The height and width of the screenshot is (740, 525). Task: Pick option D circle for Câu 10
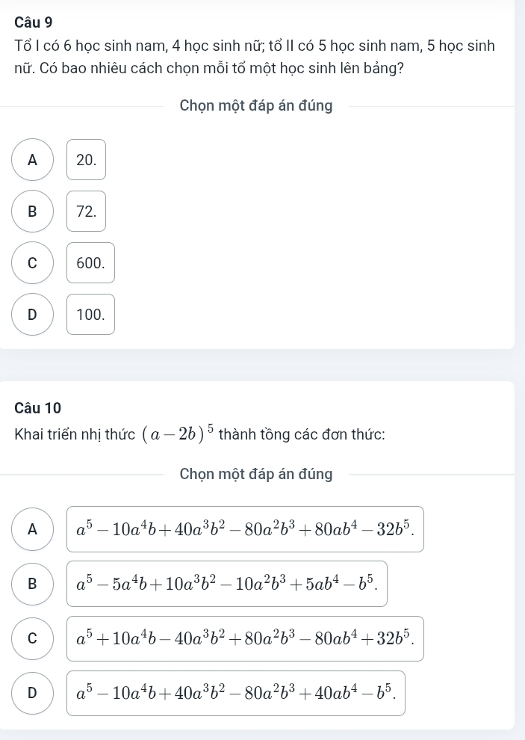point(33,693)
